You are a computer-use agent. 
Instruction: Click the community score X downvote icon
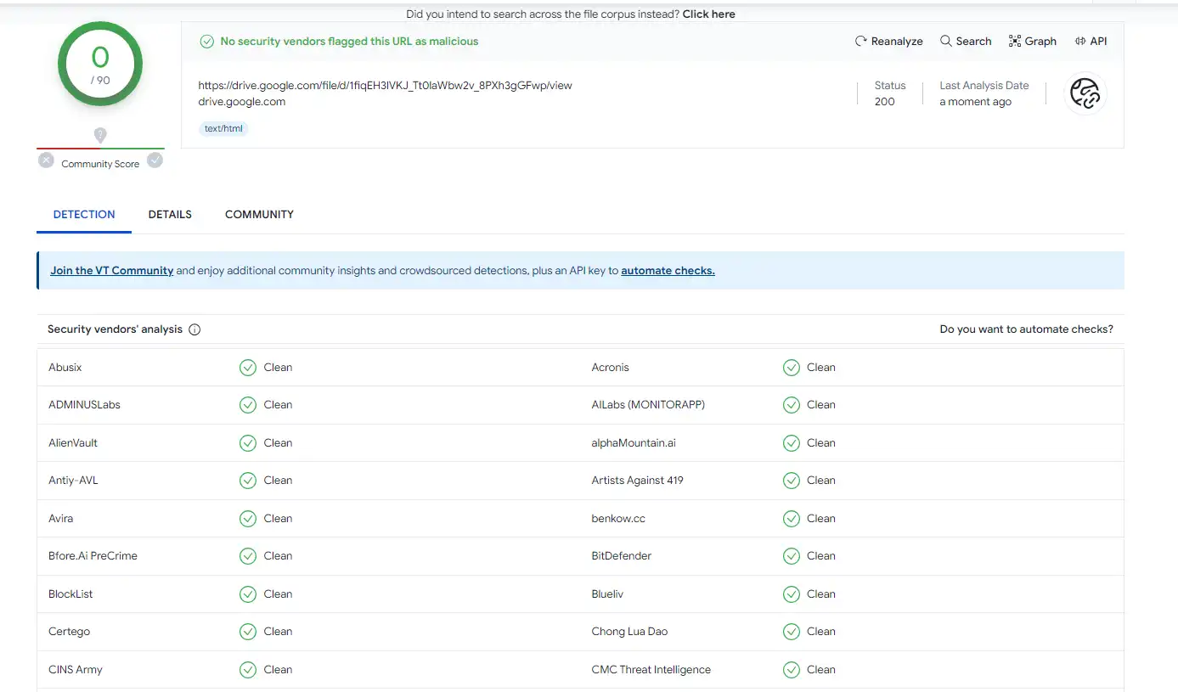pyautogui.click(x=46, y=160)
